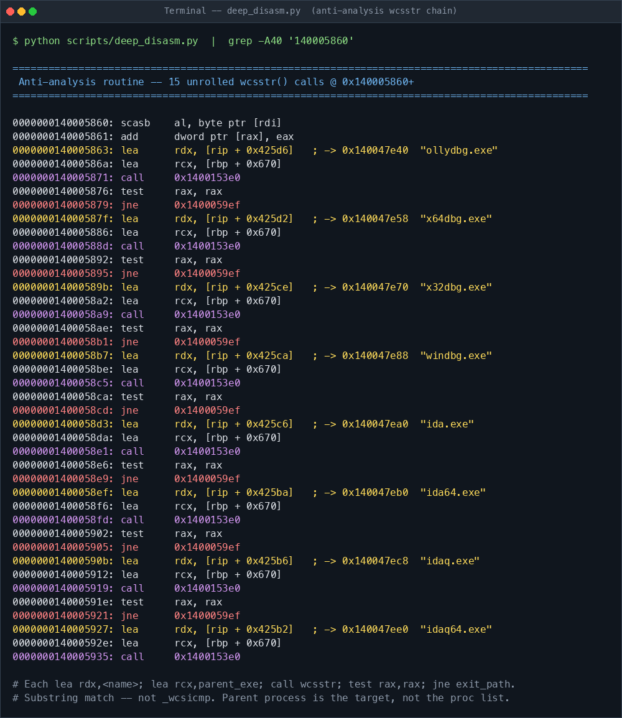Click the call line at 00000001400058e1
The image size is (622, 718).
pyautogui.click(x=126, y=452)
